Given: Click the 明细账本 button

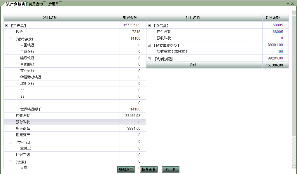Looking at the screenshot, I should pyautogui.click(x=126, y=169).
